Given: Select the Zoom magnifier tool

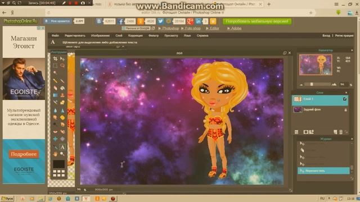Looking at the screenshot, I should (62, 154).
